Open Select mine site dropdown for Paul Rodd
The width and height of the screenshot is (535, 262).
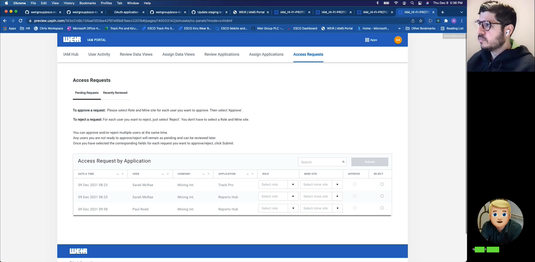pyautogui.click(x=321, y=208)
